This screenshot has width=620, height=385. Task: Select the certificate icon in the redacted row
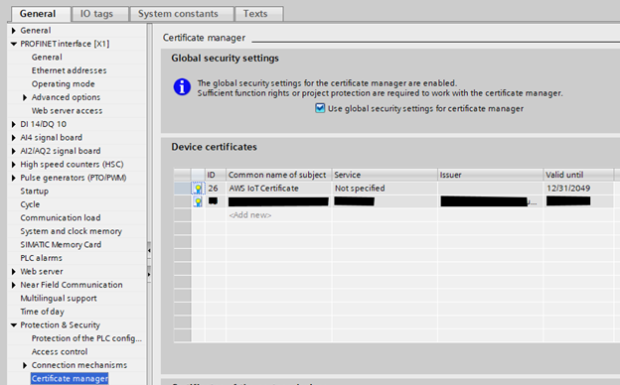tap(198, 201)
